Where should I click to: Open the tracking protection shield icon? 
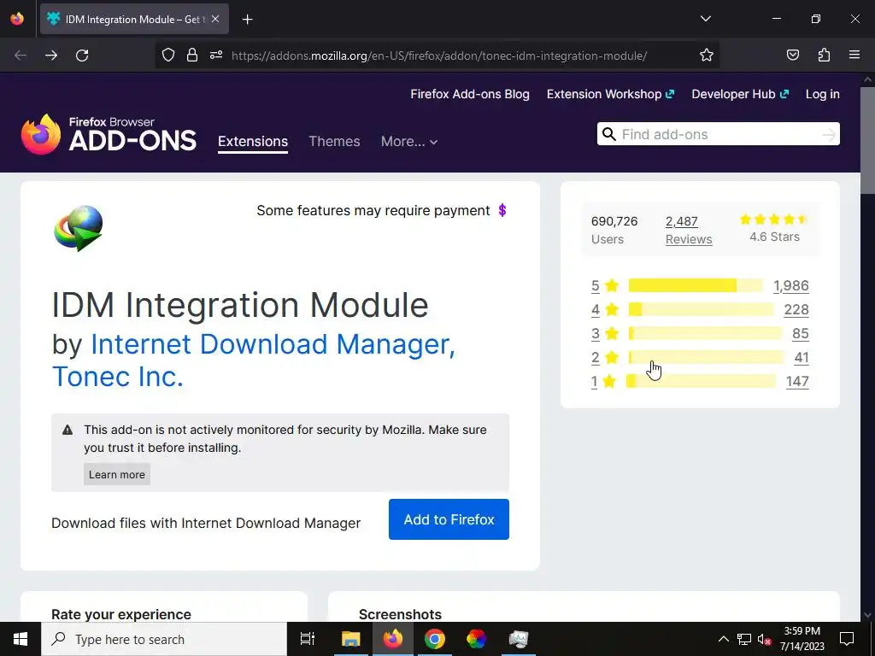tap(168, 56)
